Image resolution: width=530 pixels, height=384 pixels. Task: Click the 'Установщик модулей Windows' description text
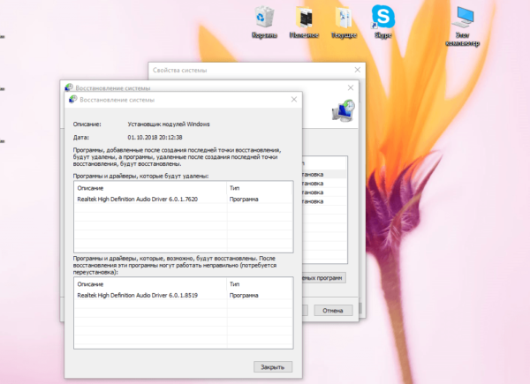tap(169, 124)
